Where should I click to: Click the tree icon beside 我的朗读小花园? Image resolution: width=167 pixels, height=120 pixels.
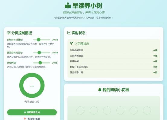100,90
